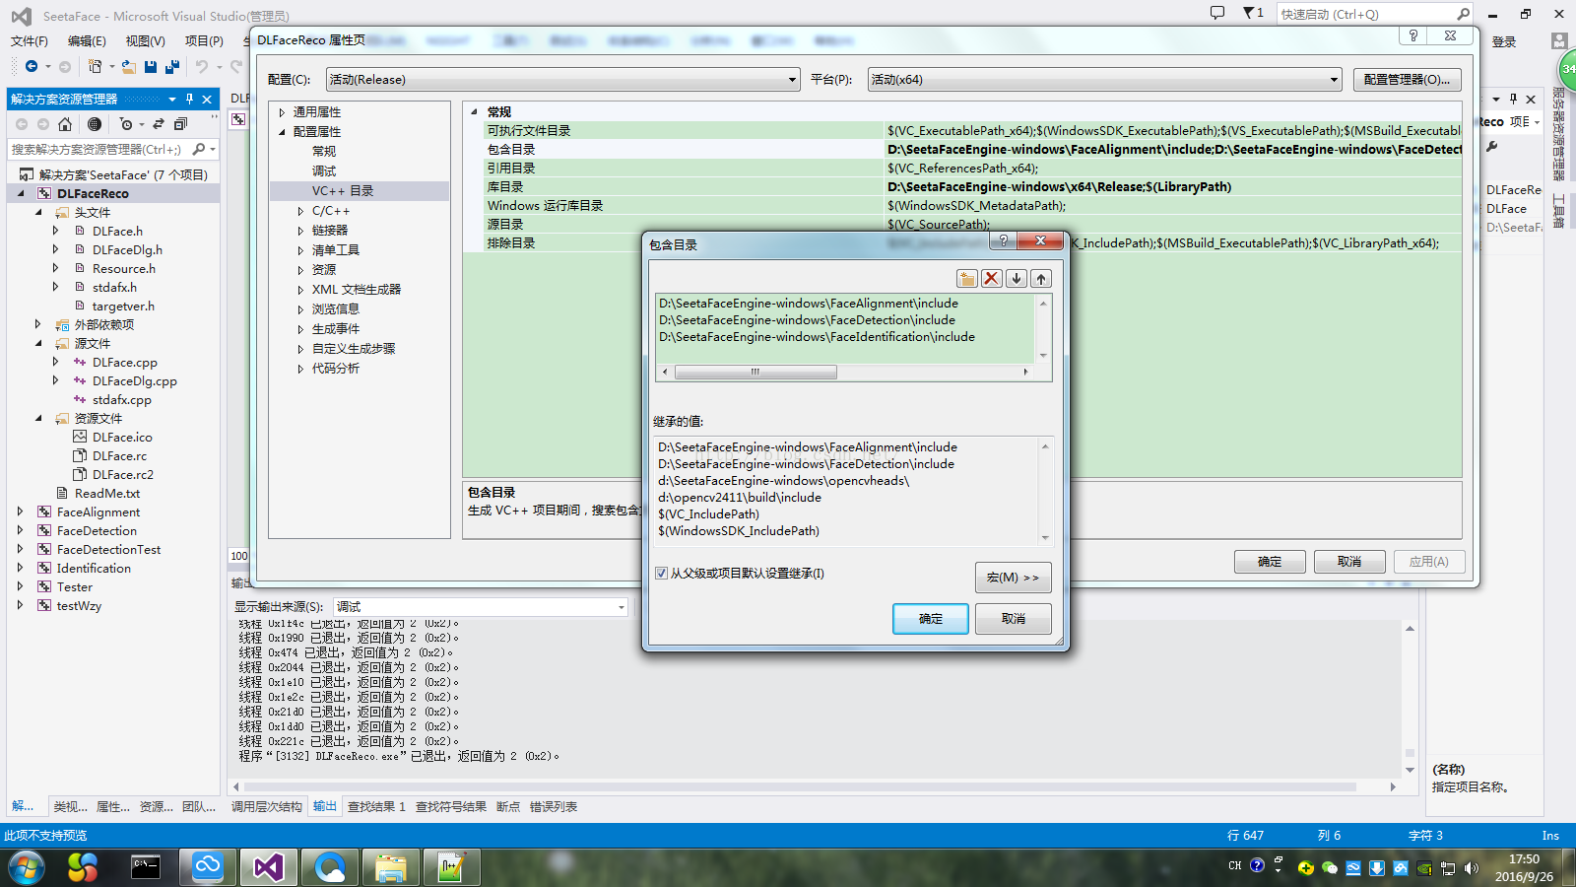Select the VC++ 目录 property page
Screen dimensions: 1576x887
click(343, 191)
